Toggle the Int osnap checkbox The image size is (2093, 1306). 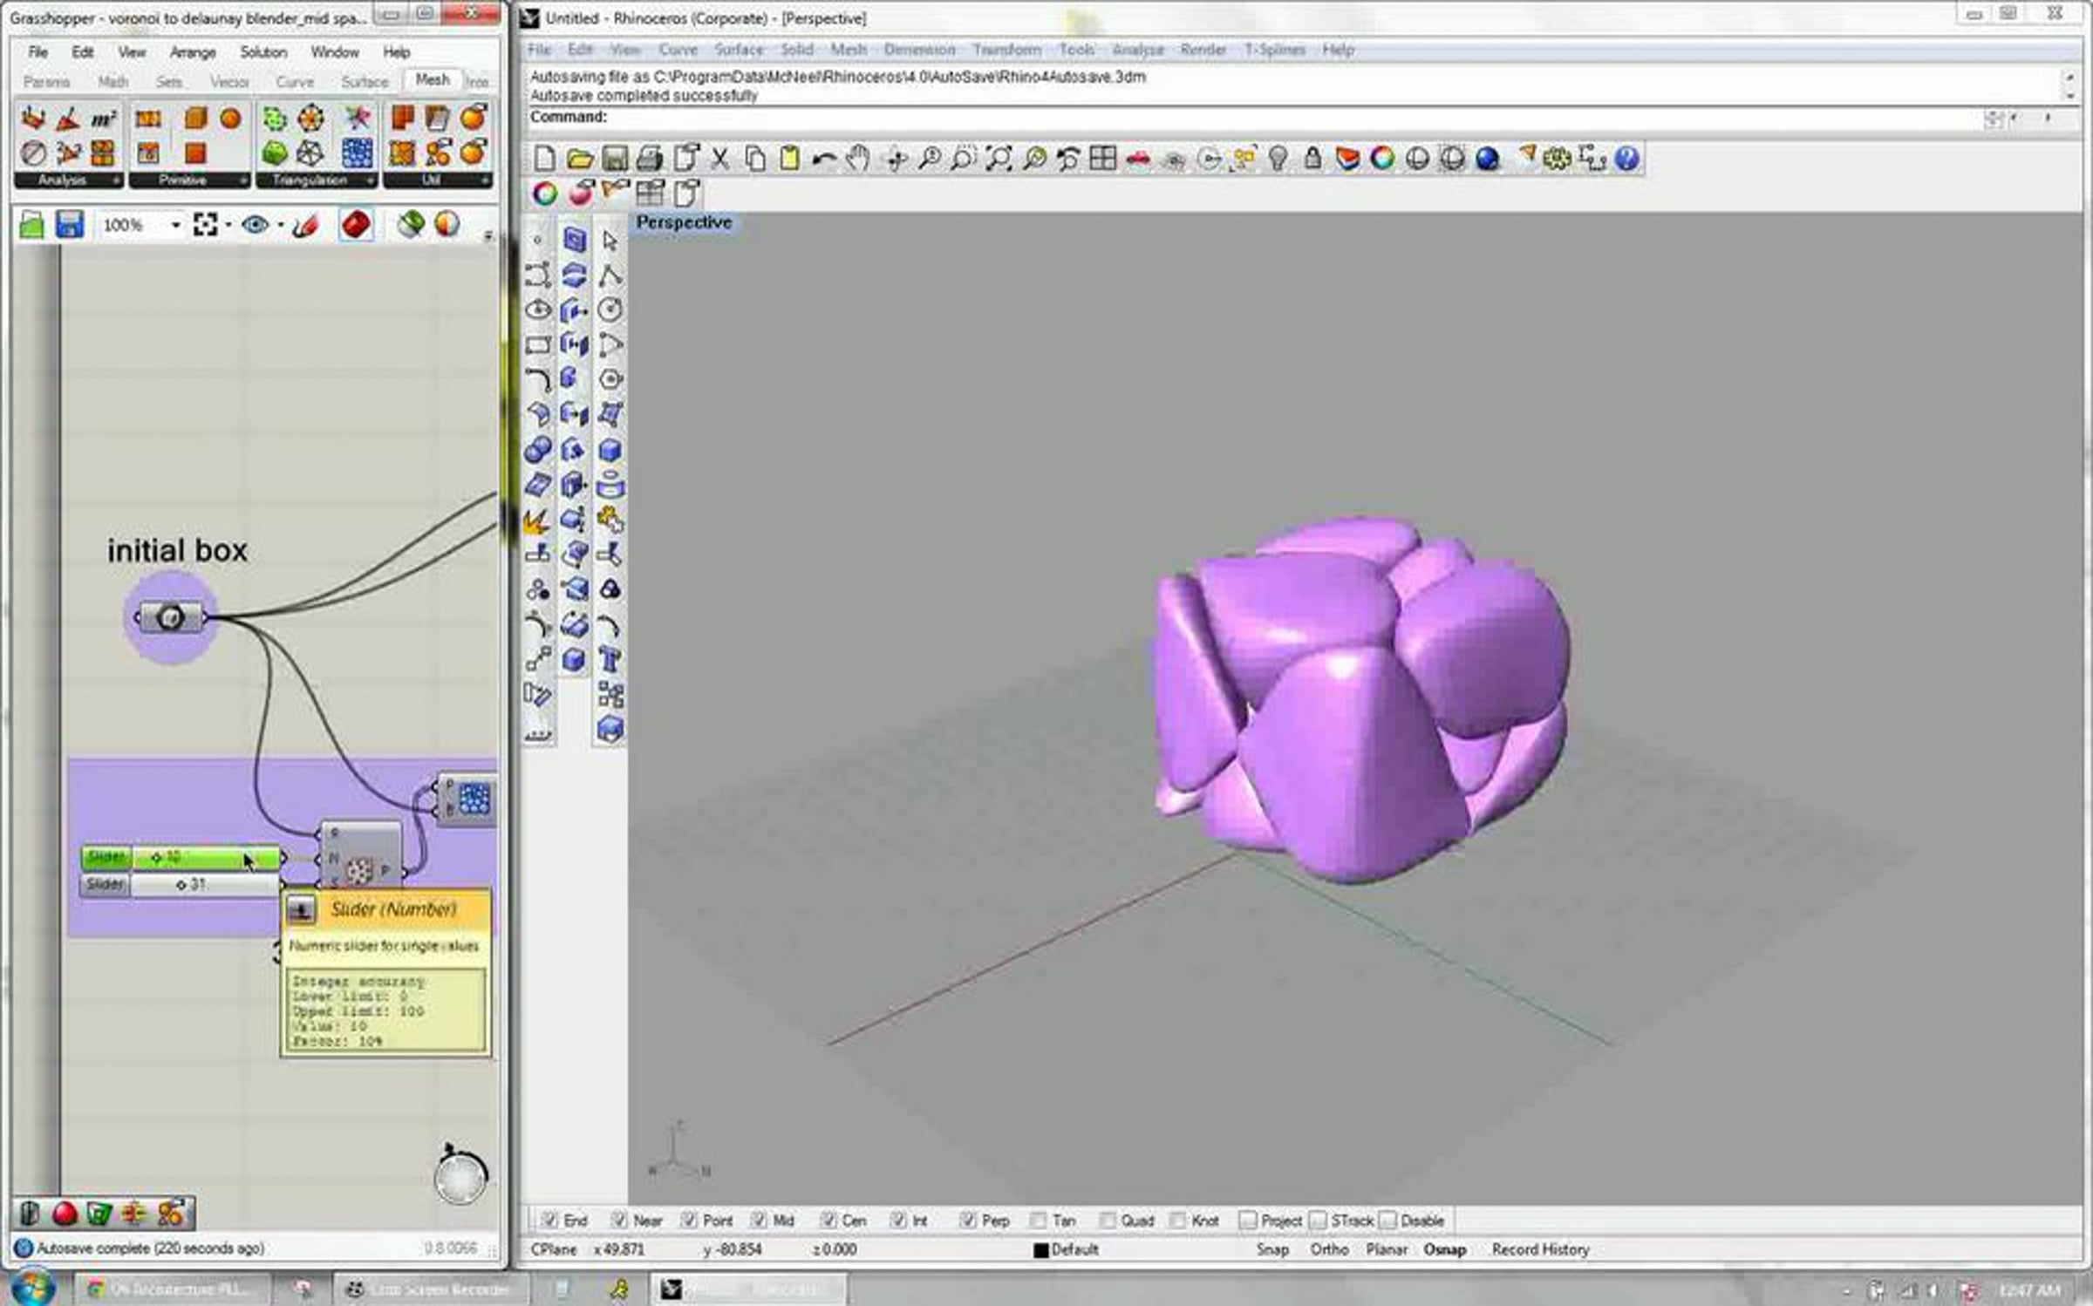(x=898, y=1220)
